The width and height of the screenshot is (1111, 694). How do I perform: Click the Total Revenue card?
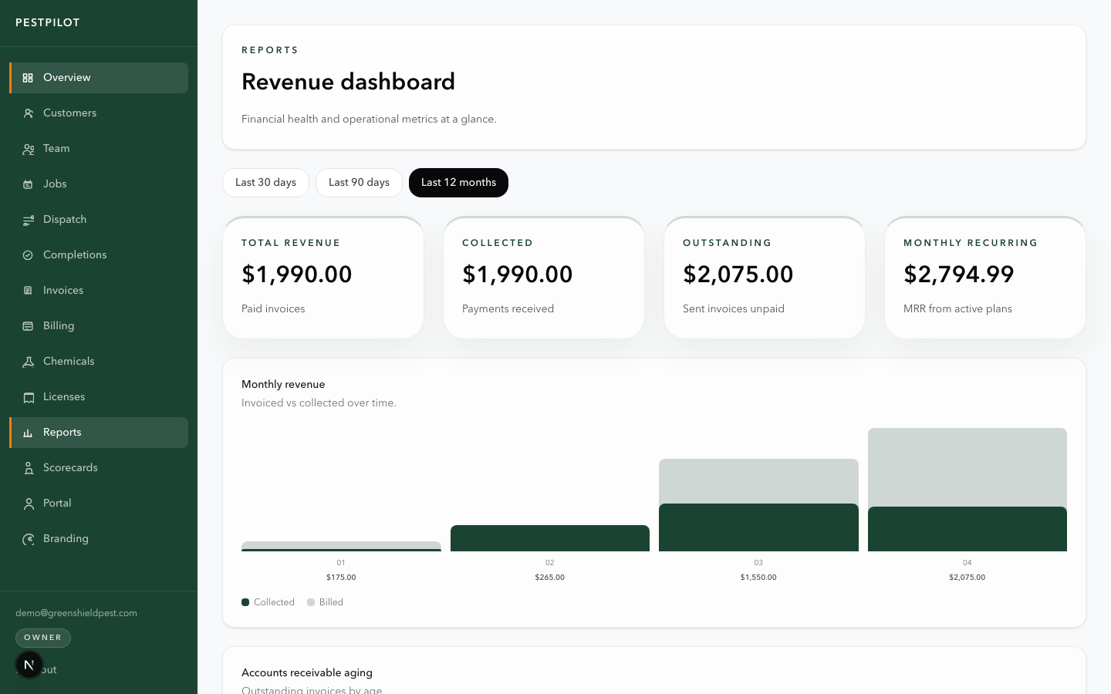[x=323, y=278]
